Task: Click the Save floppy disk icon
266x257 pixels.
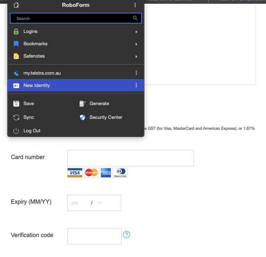Action: click(16, 104)
